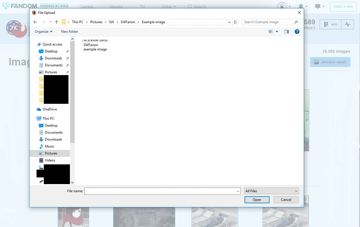Open the dialog Help icon
The width and height of the screenshot is (360, 227).
point(297,32)
